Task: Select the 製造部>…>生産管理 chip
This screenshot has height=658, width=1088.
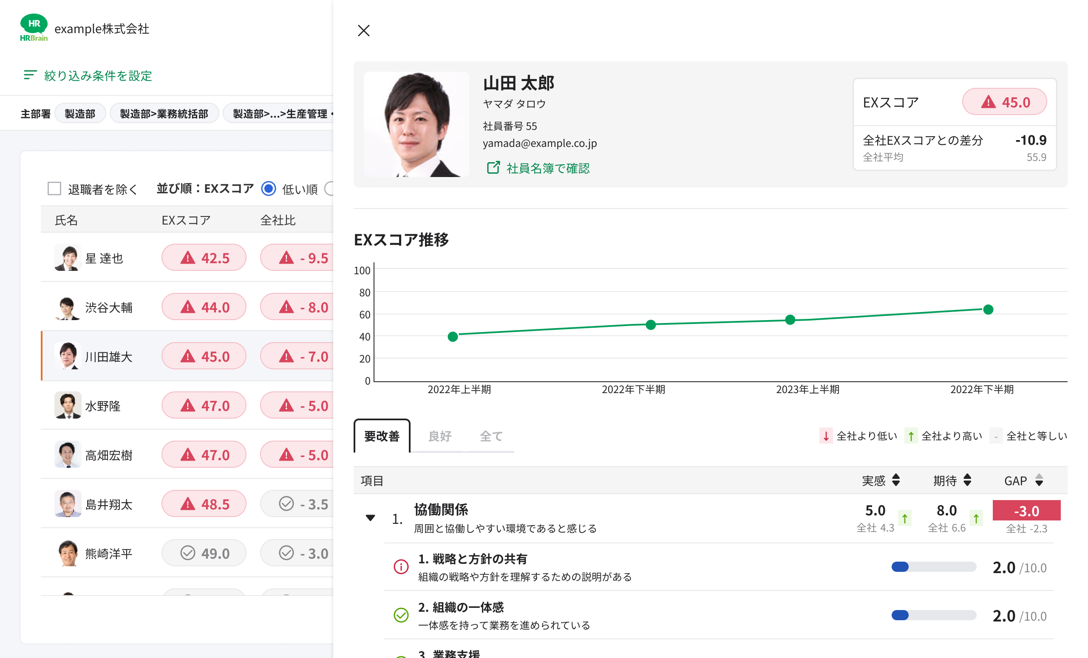Action: coord(279,114)
